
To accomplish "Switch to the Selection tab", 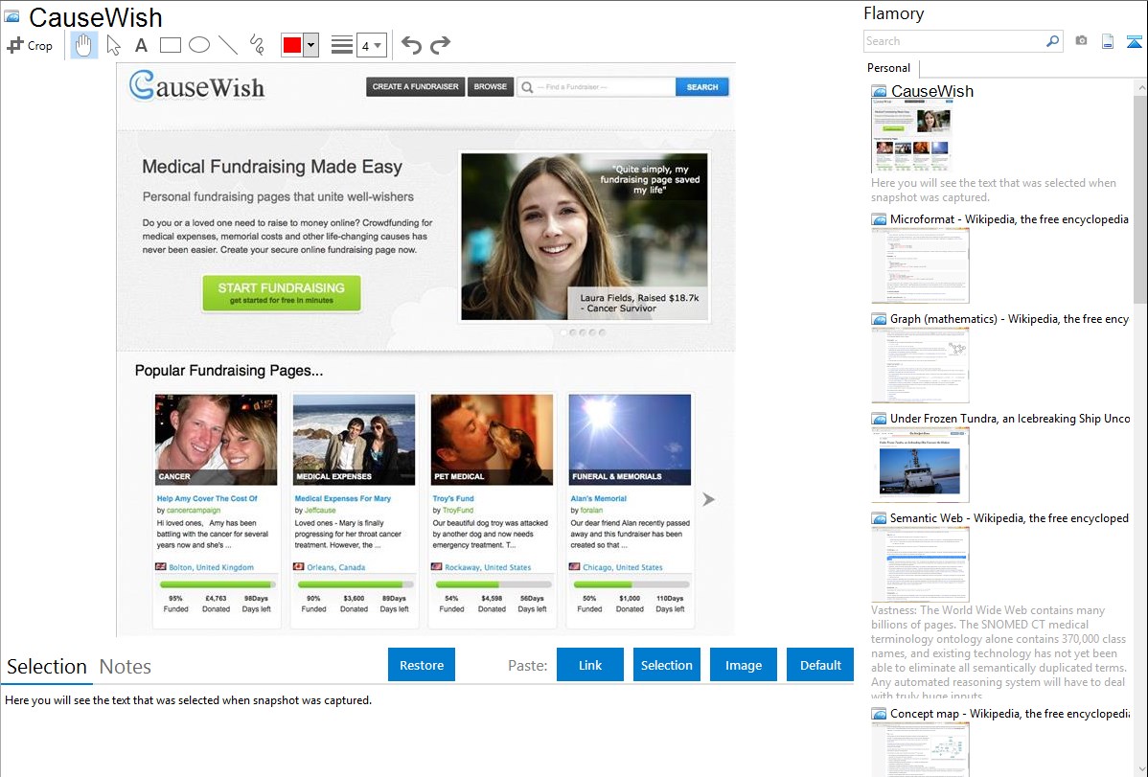I will pyautogui.click(x=46, y=667).
